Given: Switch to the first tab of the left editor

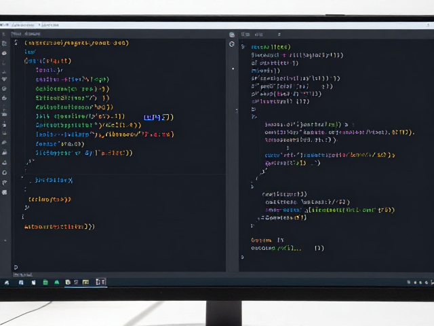Looking at the screenshot, I should (16, 34).
